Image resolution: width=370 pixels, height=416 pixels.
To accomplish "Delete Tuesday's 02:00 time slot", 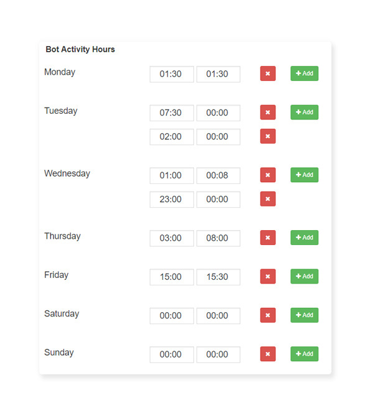I will click(x=267, y=136).
